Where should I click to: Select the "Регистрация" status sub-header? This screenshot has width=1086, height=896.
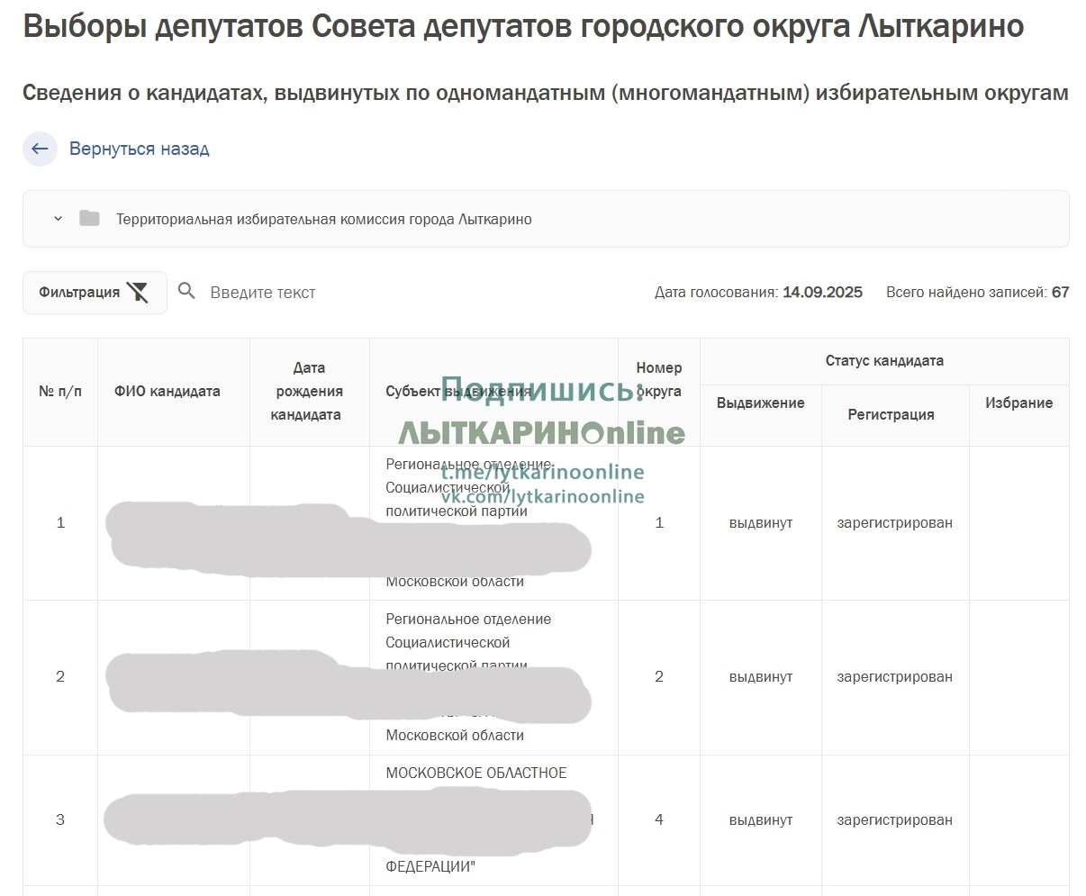pos(891,415)
